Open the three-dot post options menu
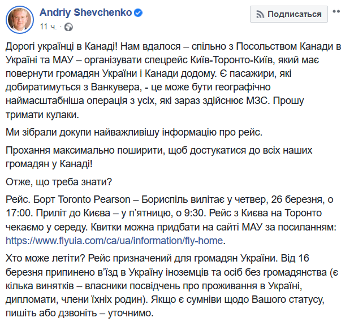The image size is (341, 322). coord(336,11)
